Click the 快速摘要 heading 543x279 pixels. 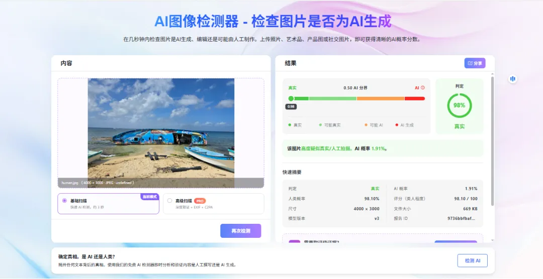(292, 172)
